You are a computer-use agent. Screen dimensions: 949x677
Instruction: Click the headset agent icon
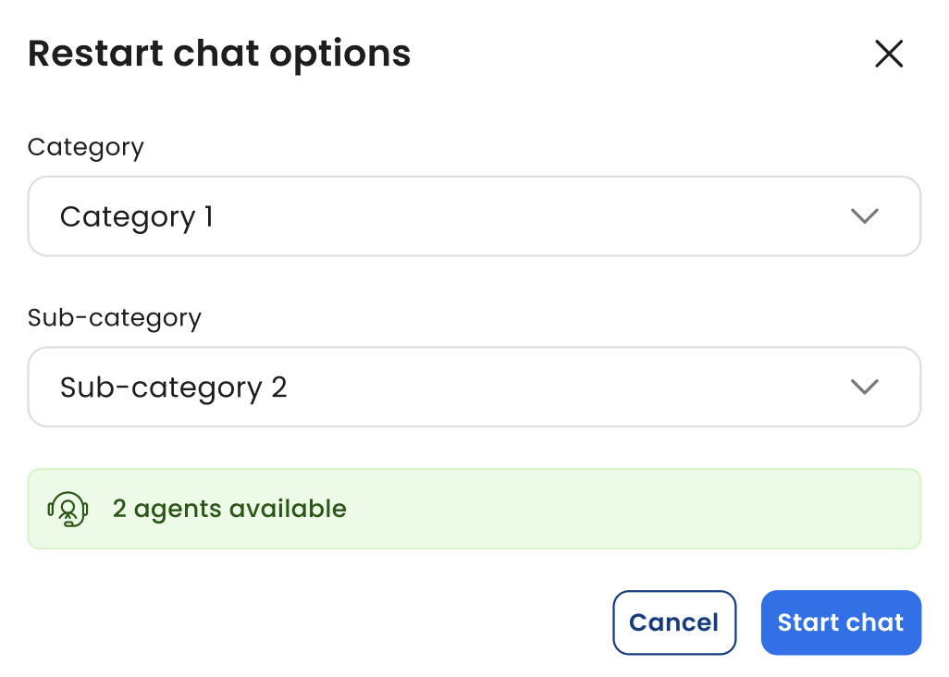[68, 509]
